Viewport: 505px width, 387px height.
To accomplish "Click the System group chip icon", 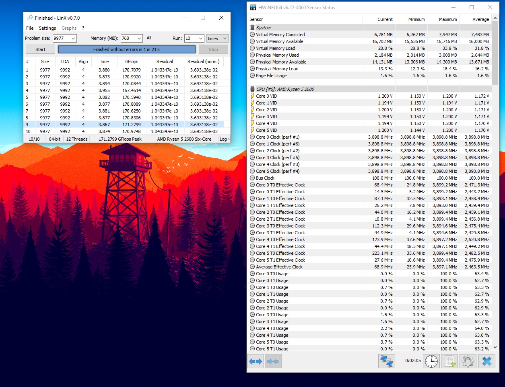I will coord(252,28).
